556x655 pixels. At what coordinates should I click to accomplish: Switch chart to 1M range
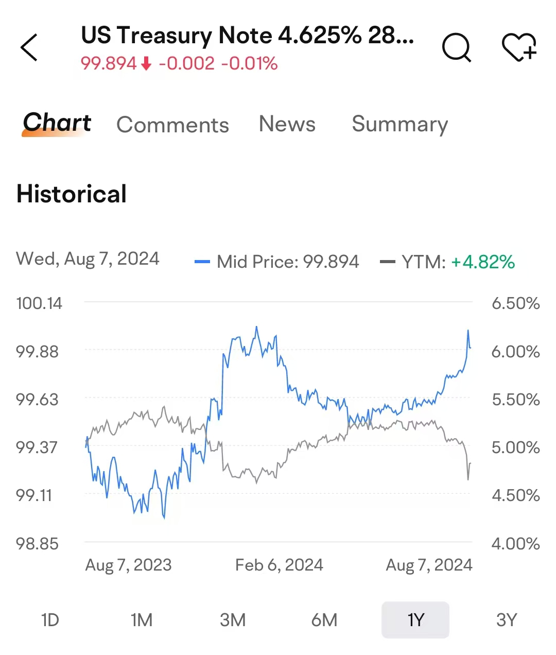tap(142, 620)
